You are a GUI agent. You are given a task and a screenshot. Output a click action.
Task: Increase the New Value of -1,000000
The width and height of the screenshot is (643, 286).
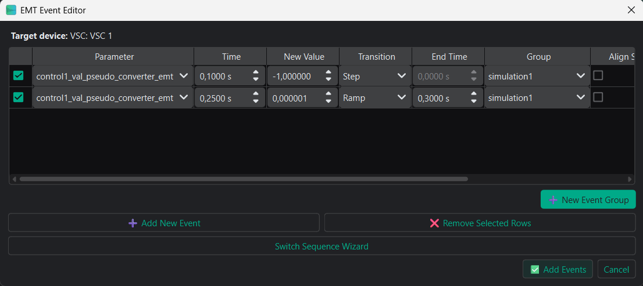tap(328, 73)
